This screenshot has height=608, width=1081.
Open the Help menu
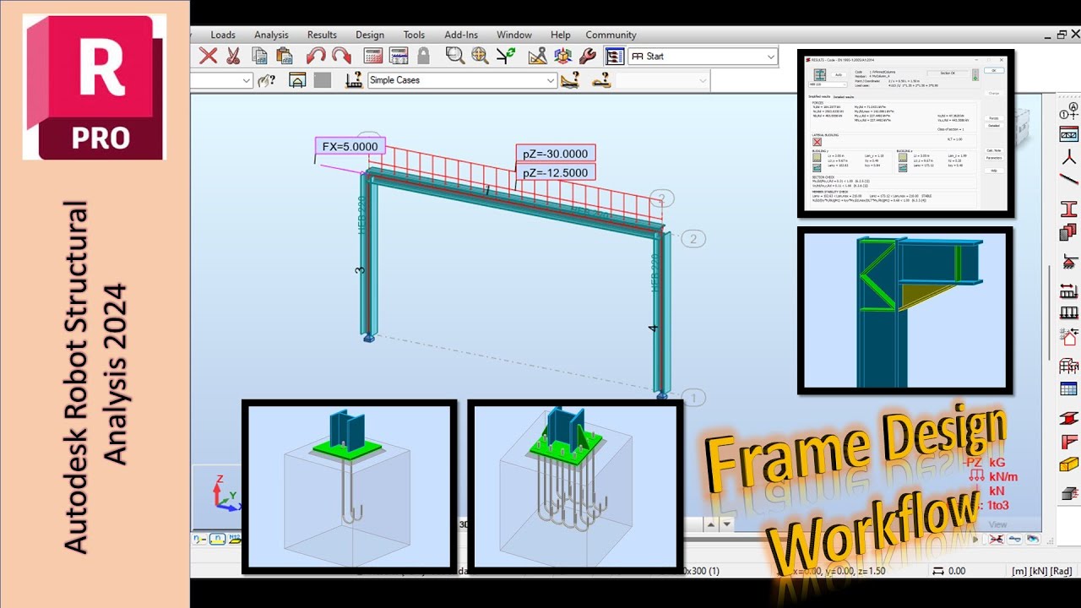tap(561, 35)
